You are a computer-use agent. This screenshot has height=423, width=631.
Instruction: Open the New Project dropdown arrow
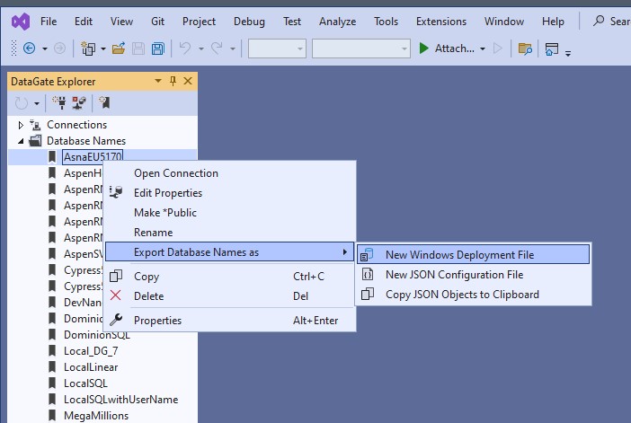tap(103, 49)
